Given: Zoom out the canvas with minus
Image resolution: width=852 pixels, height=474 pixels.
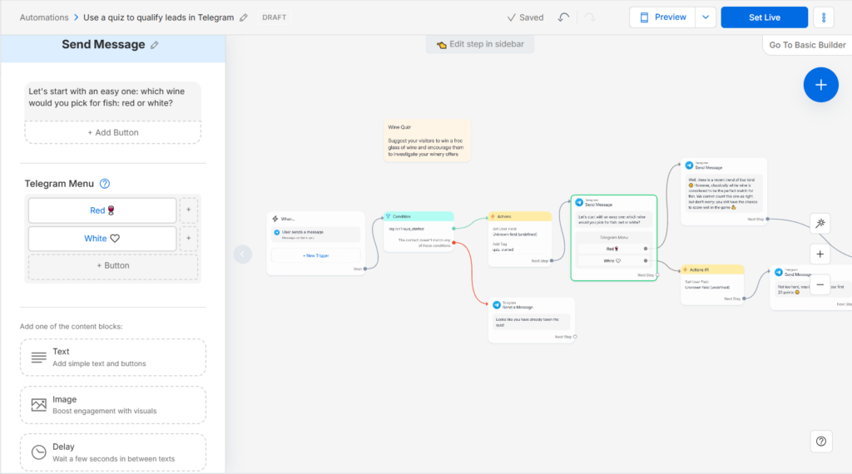Looking at the screenshot, I should click(x=820, y=284).
